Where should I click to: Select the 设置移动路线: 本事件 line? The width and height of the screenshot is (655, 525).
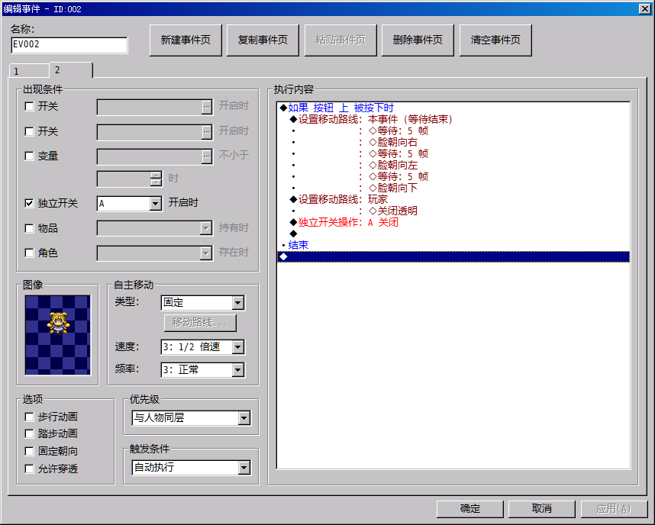[x=453, y=120]
